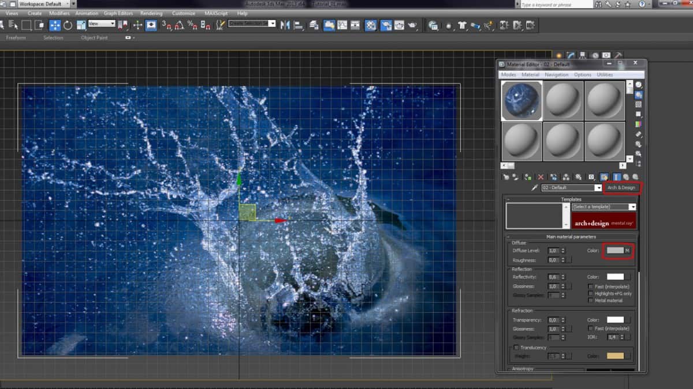Image resolution: width=693 pixels, height=389 pixels.
Task: Select the blue water material sample sphere
Action: coord(521,100)
